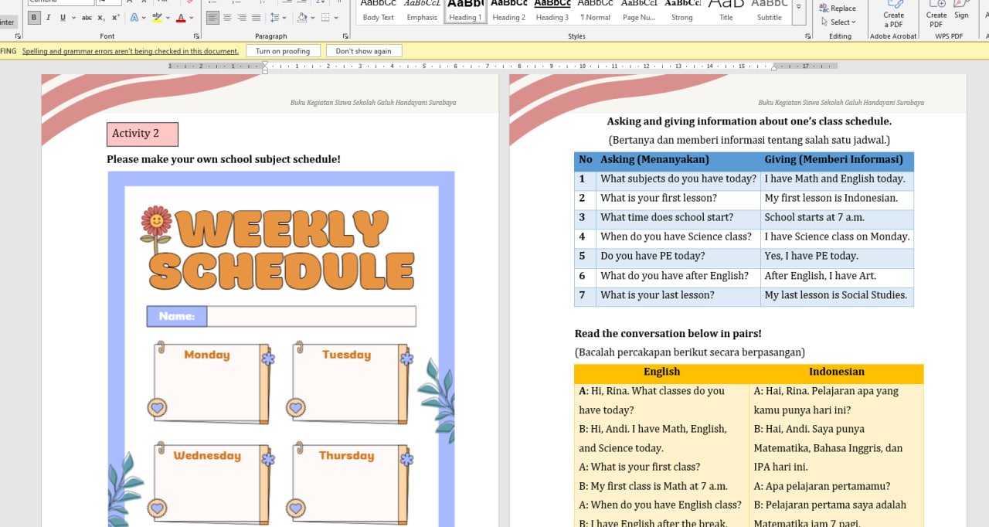
Task: Open Clipboard pane launcher
Action: pos(18,36)
